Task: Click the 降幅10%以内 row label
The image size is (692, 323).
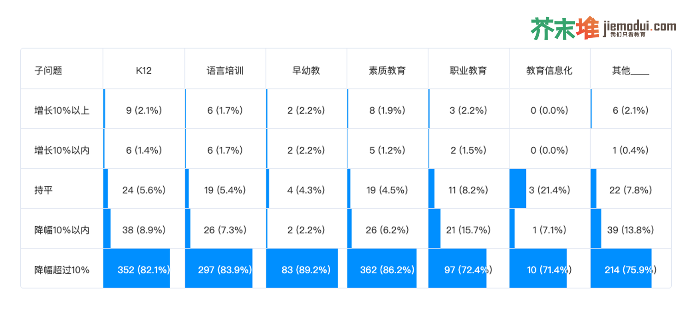Action: [62, 230]
